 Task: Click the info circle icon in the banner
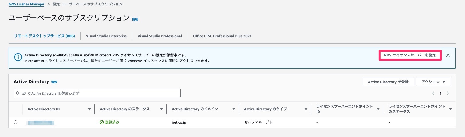coord(18,57)
